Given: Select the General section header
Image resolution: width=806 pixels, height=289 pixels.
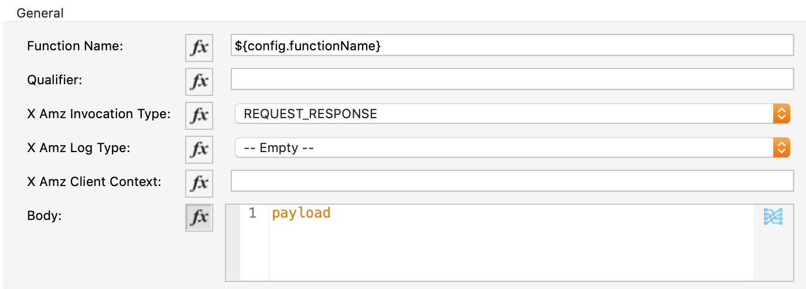Looking at the screenshot, I should tap(40, 12).
